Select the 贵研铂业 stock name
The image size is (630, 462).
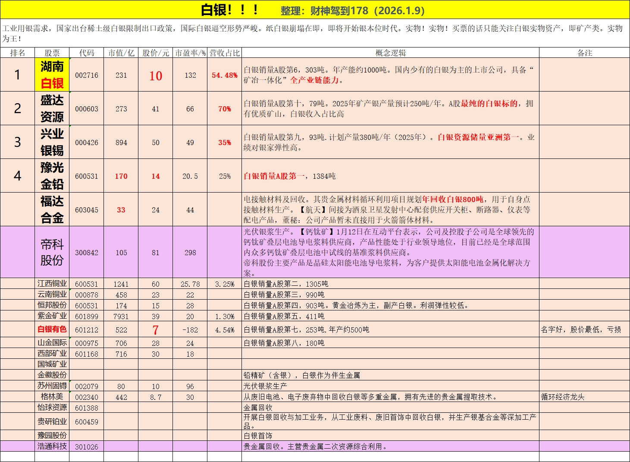[x=52, y=421]
